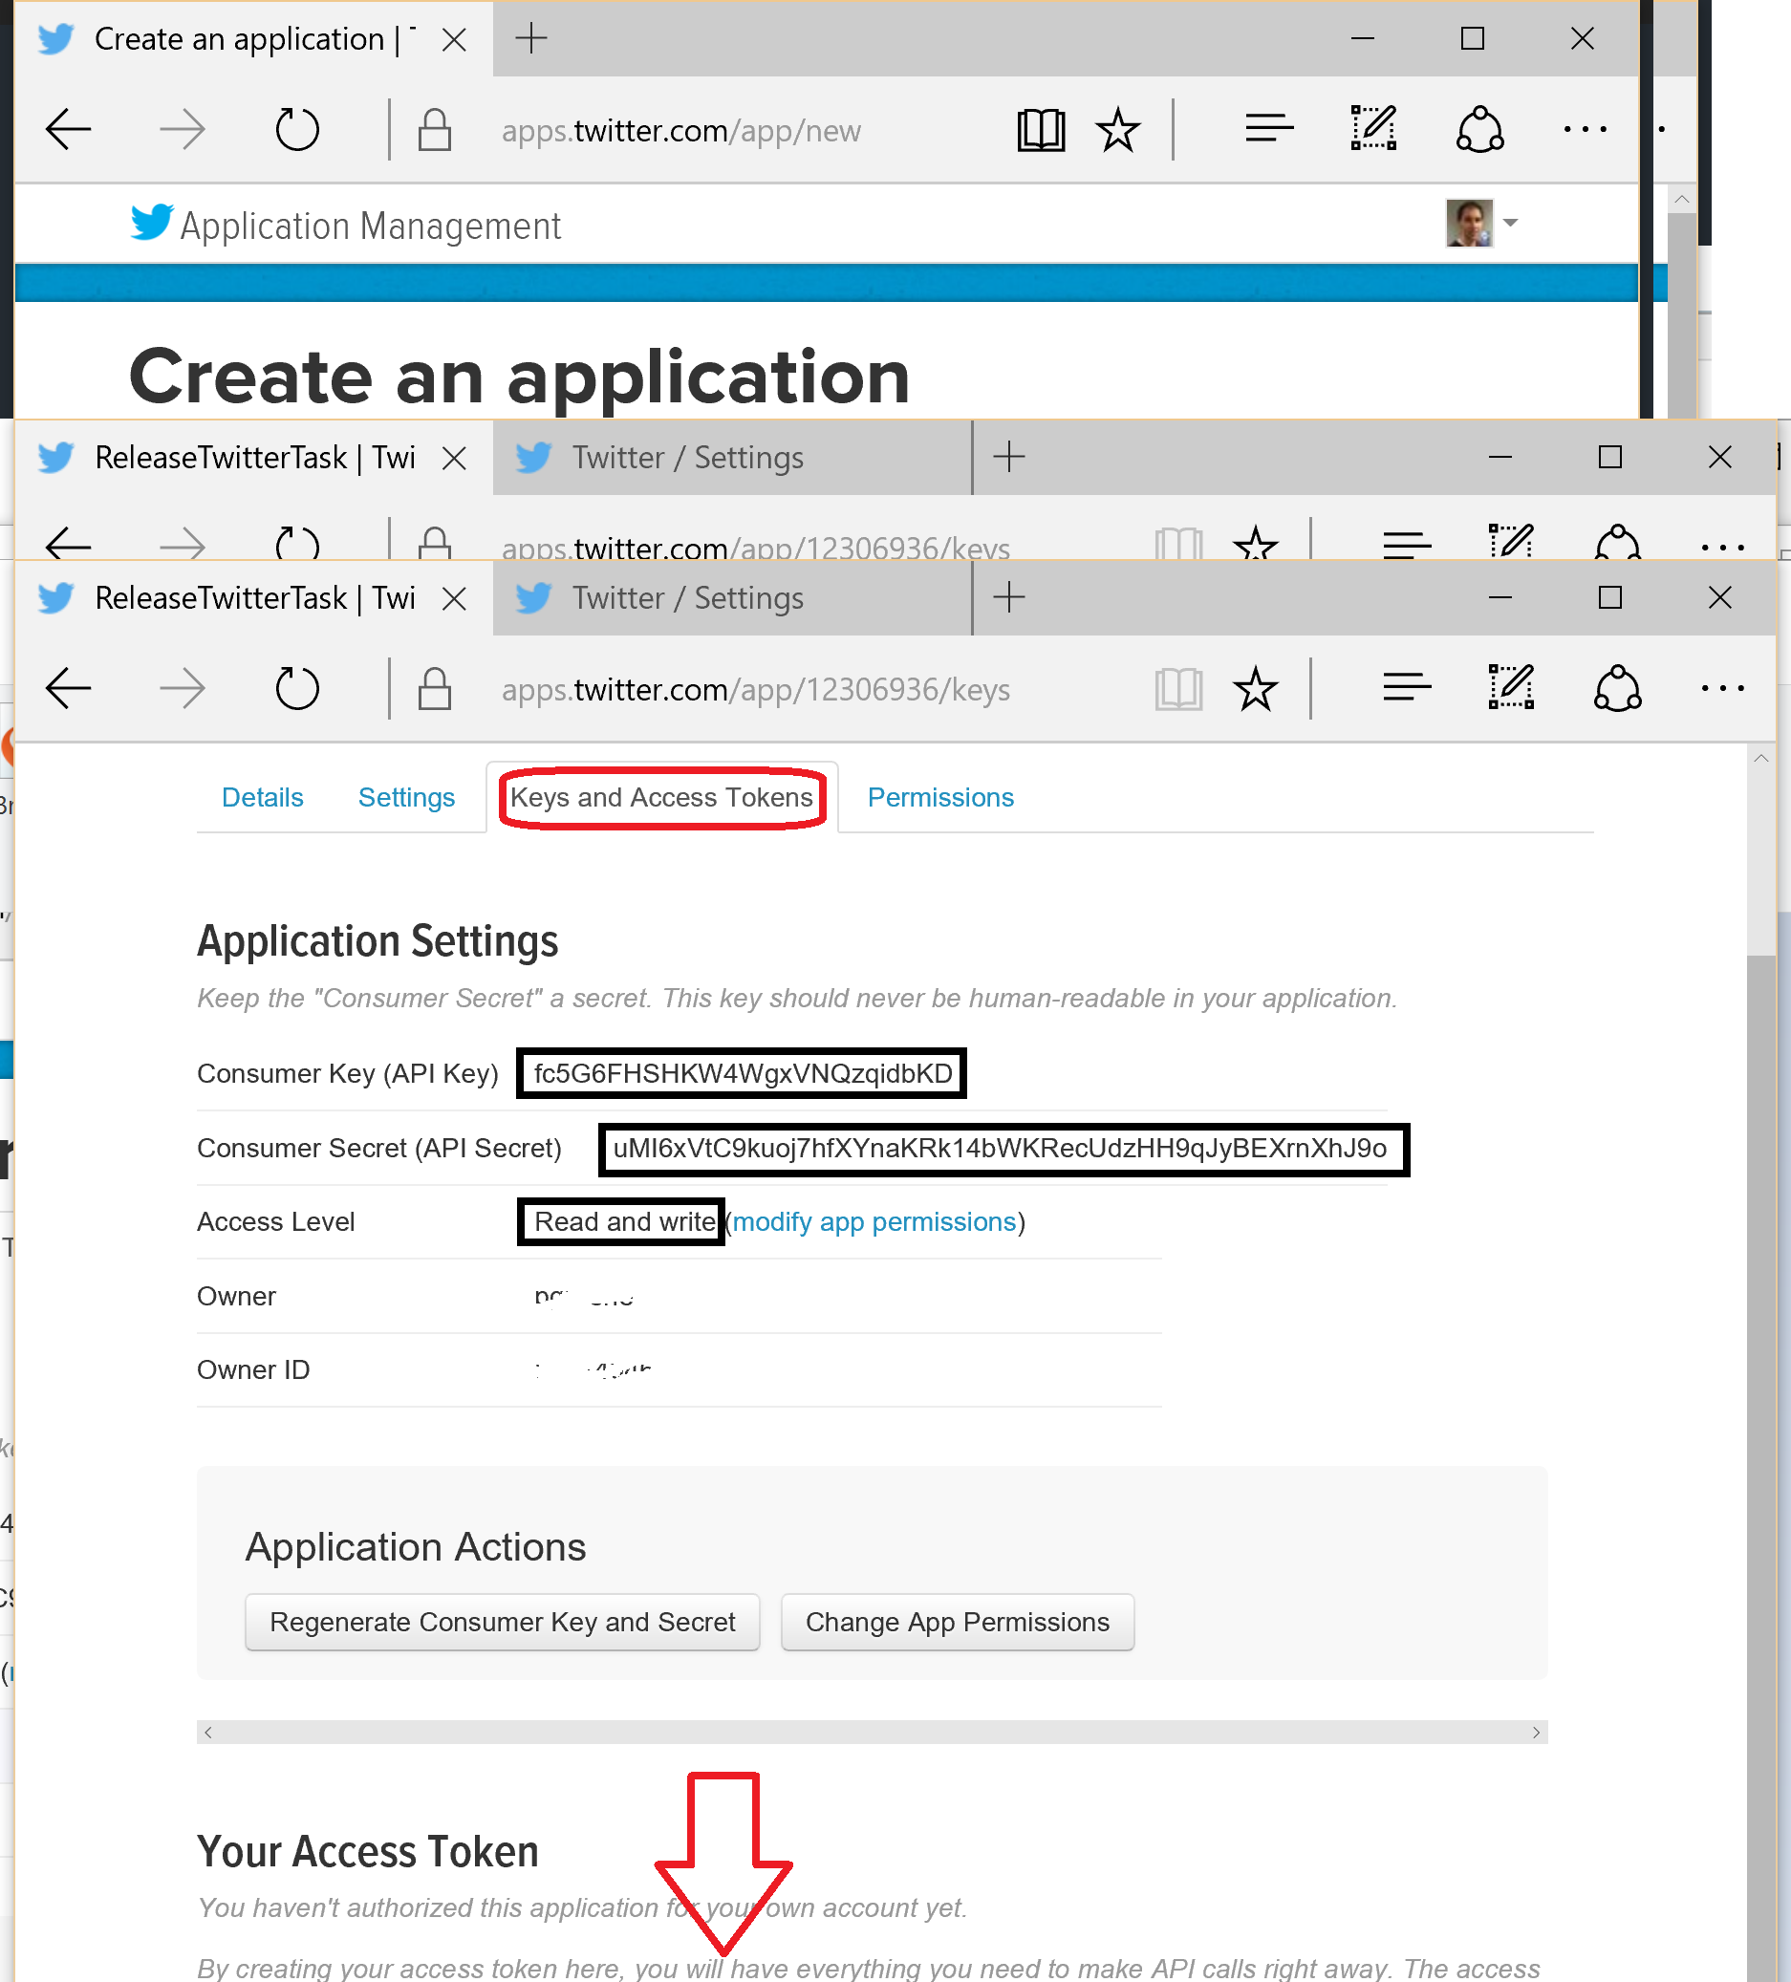Click the front window vertical scrollbar up arrow
This screenshot has width=1791, height=1982.
[x=1761, y=758]
